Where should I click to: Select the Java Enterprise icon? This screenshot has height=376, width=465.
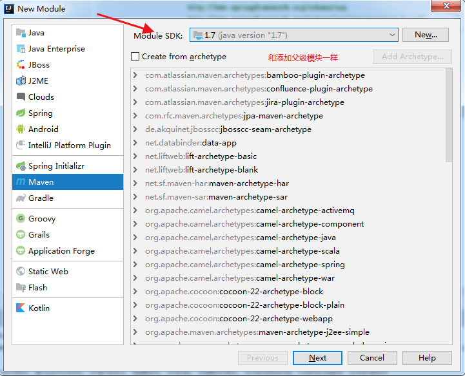point(21,48)
